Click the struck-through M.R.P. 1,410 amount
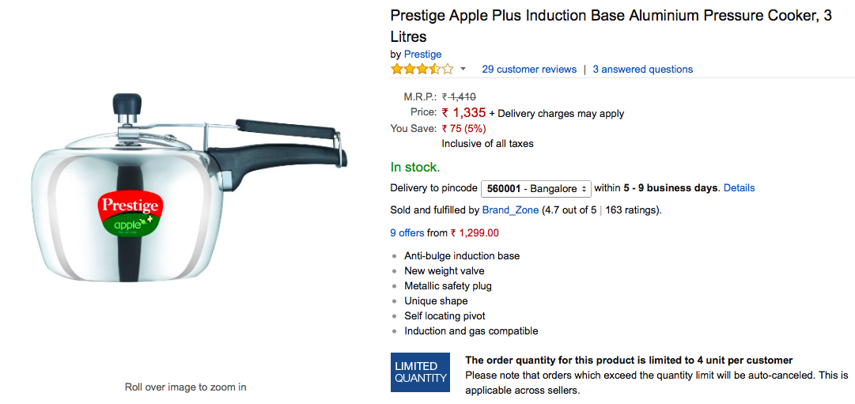 tap(459, 97)
